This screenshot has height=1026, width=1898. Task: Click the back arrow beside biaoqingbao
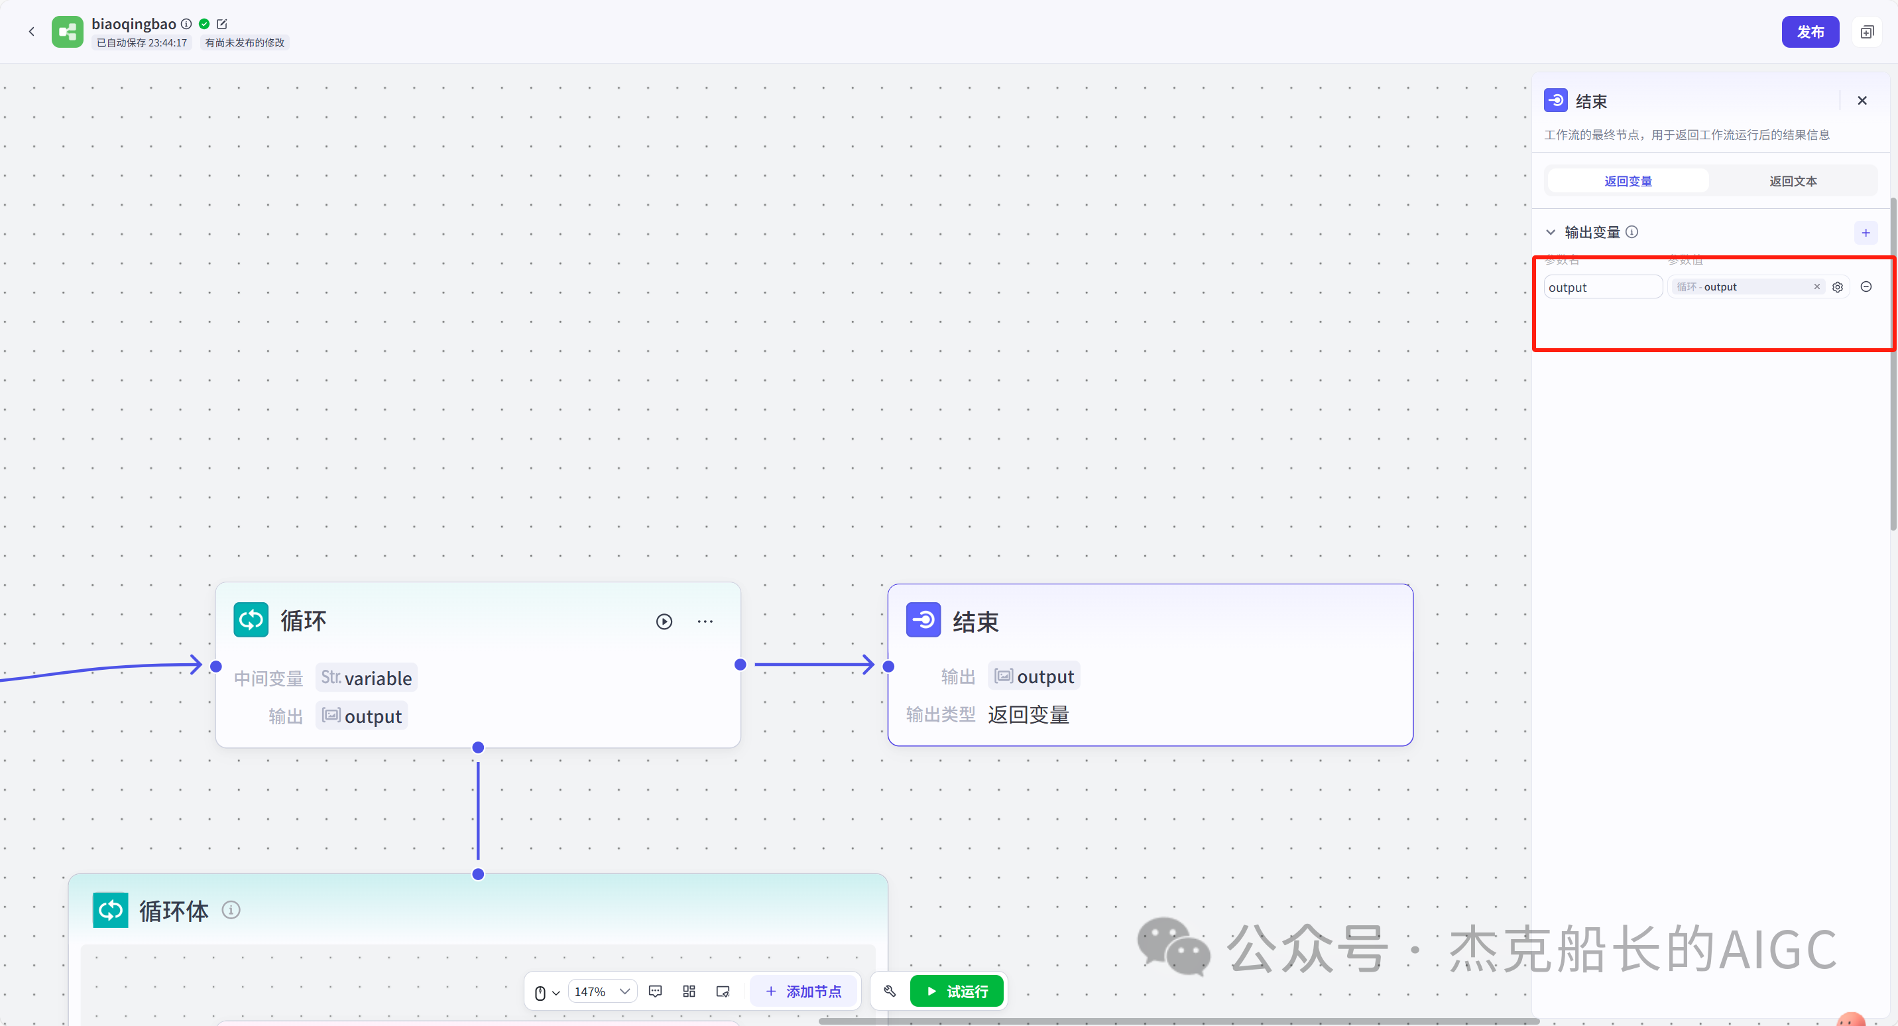(x=32, y=31)
